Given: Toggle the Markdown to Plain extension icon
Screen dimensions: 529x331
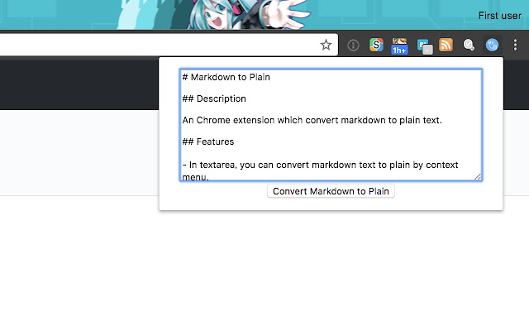Looking at the screenshot, I should click(492, 45).
